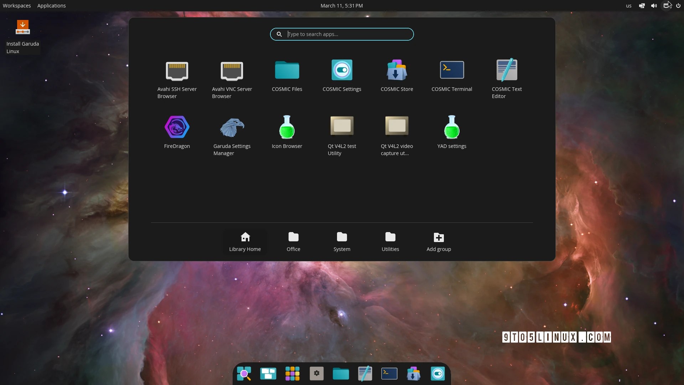Select the System app group

[x=342, y=242]
